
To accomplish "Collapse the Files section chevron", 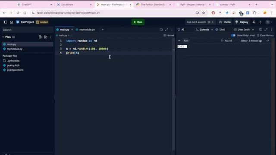I will 3,37.
